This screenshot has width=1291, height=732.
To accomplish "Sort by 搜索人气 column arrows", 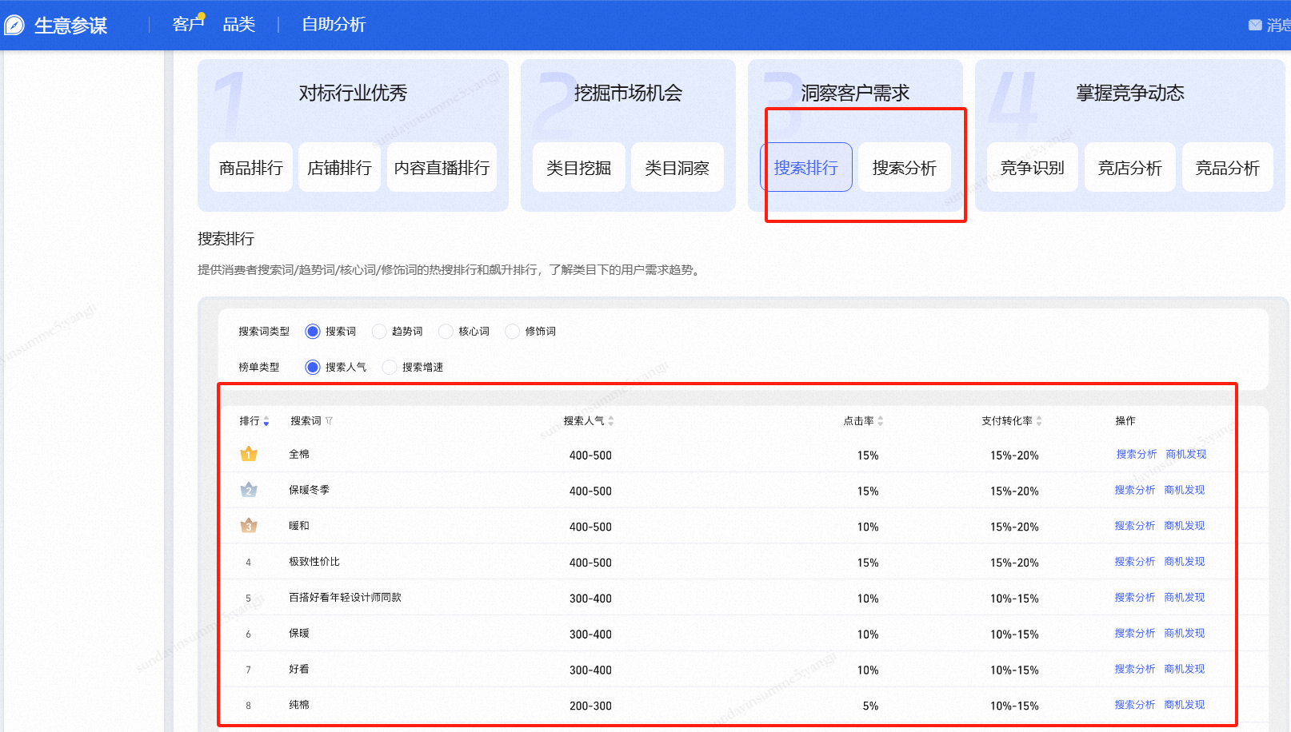I will (x=611, y=421).
